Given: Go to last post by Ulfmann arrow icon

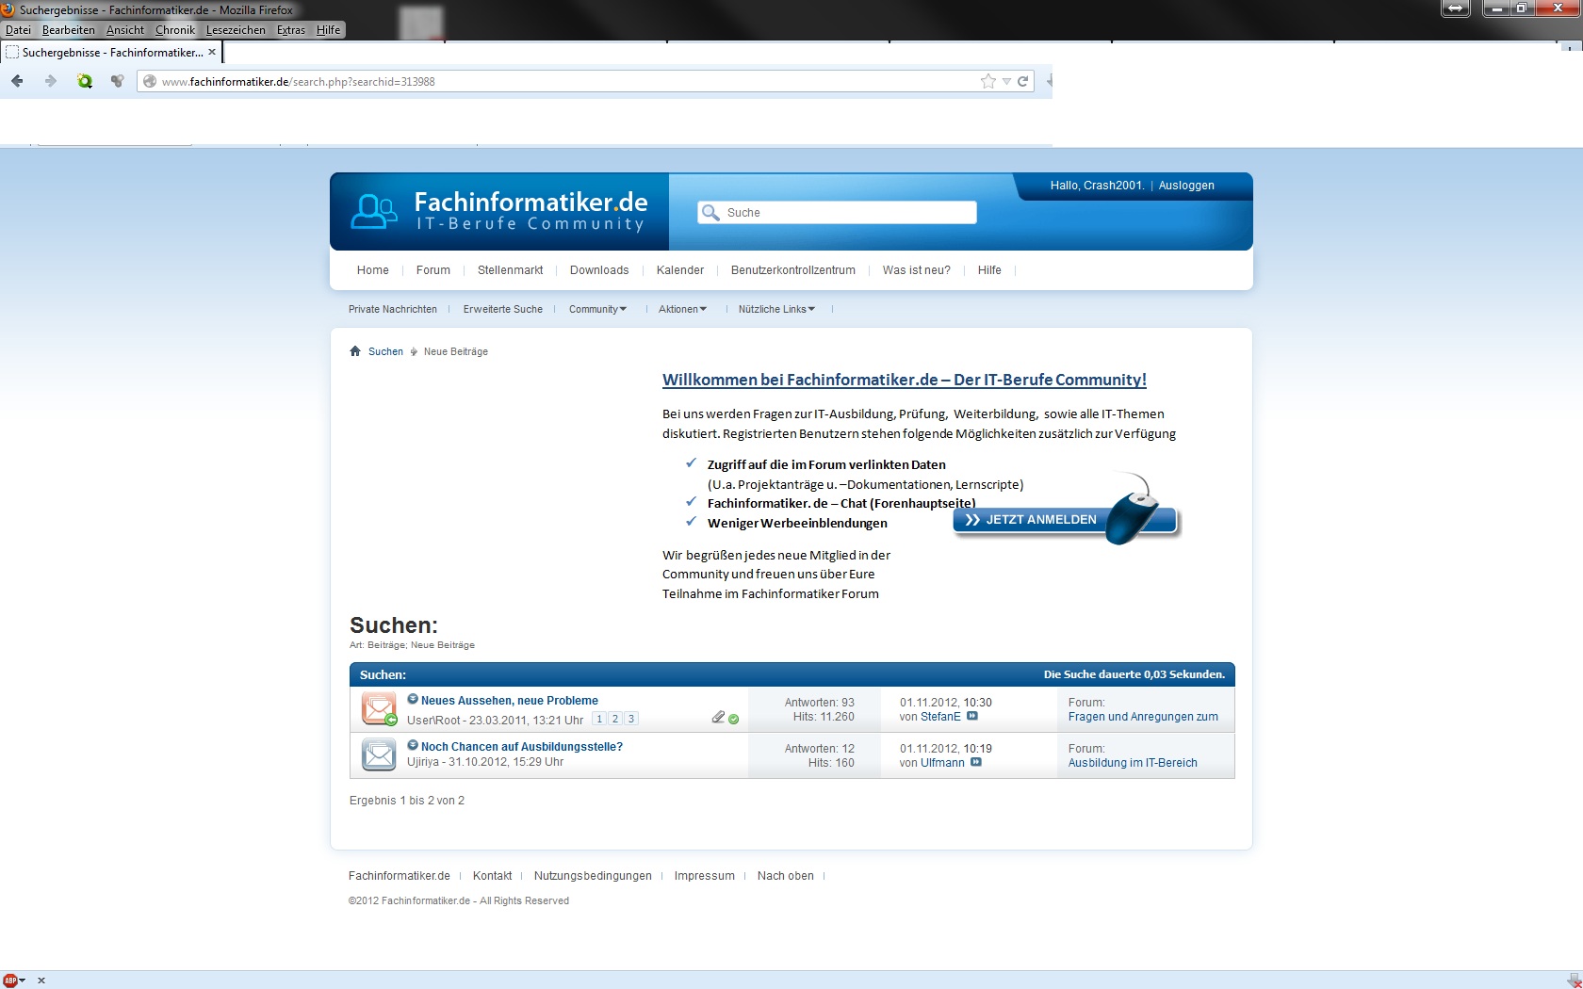Looking at the screenshot, I should click(976, 762).
